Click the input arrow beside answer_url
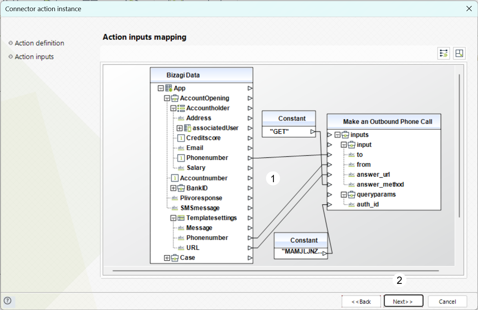478x310 pixels. 329,175
